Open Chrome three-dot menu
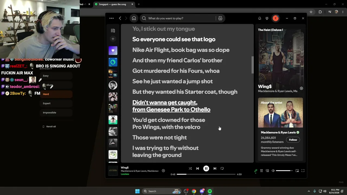Image resolution: width=347 pixels, height=195 pixels. click(342, 12)
